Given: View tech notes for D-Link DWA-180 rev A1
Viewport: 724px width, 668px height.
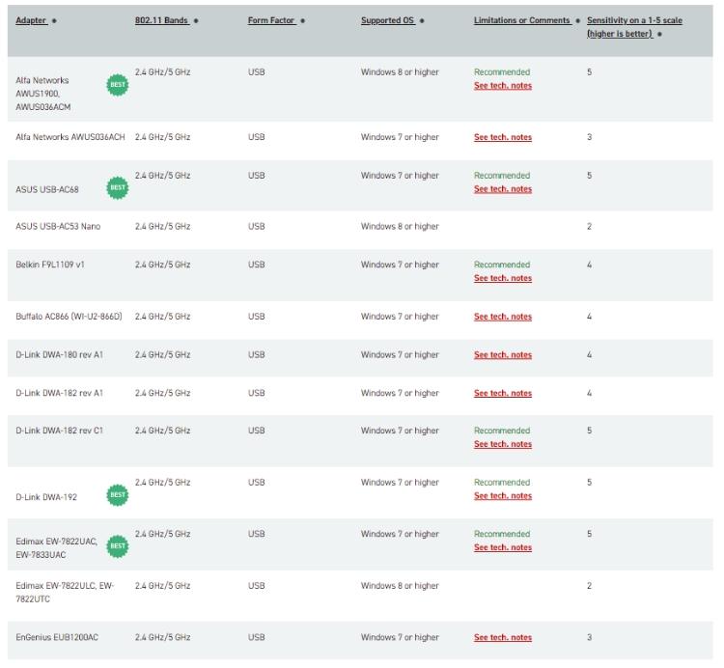Looking at the screenshot, I should (x=502, y=355).
